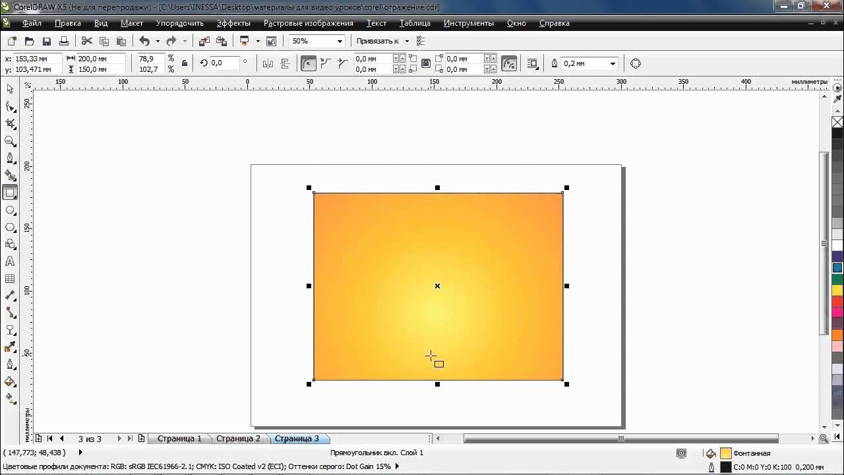Paste from clipboard

(121, 41)
